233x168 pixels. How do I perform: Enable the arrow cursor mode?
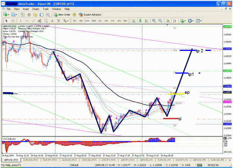(6, 21)
